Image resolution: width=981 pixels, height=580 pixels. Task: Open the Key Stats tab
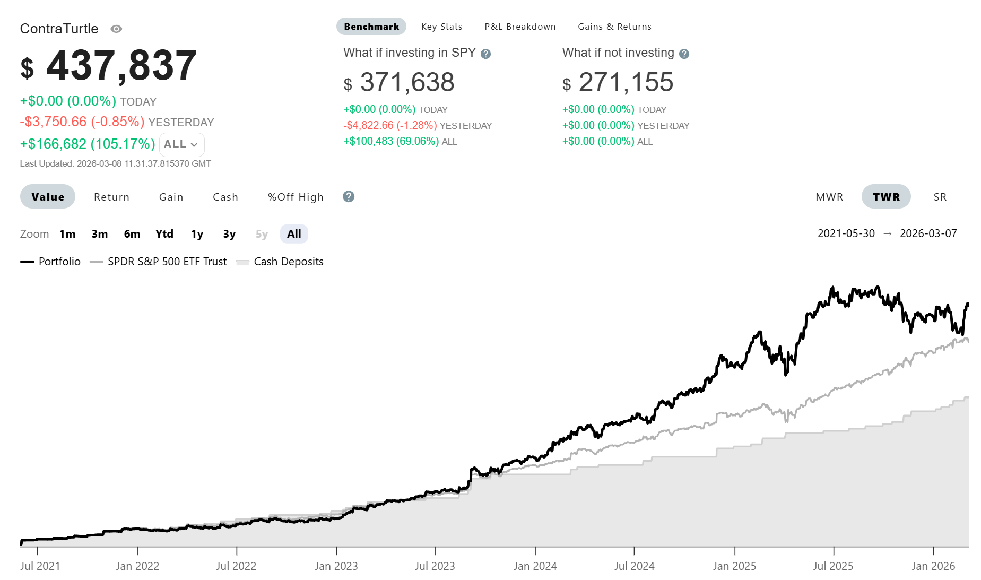[441, 27]
